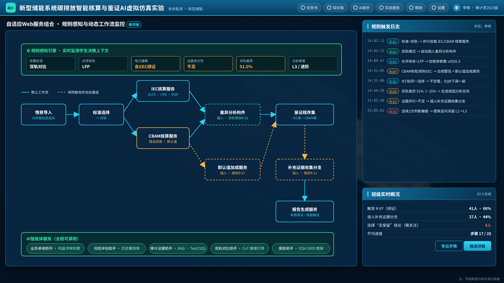Click log text 生成成因分析任务

point(456,91)
